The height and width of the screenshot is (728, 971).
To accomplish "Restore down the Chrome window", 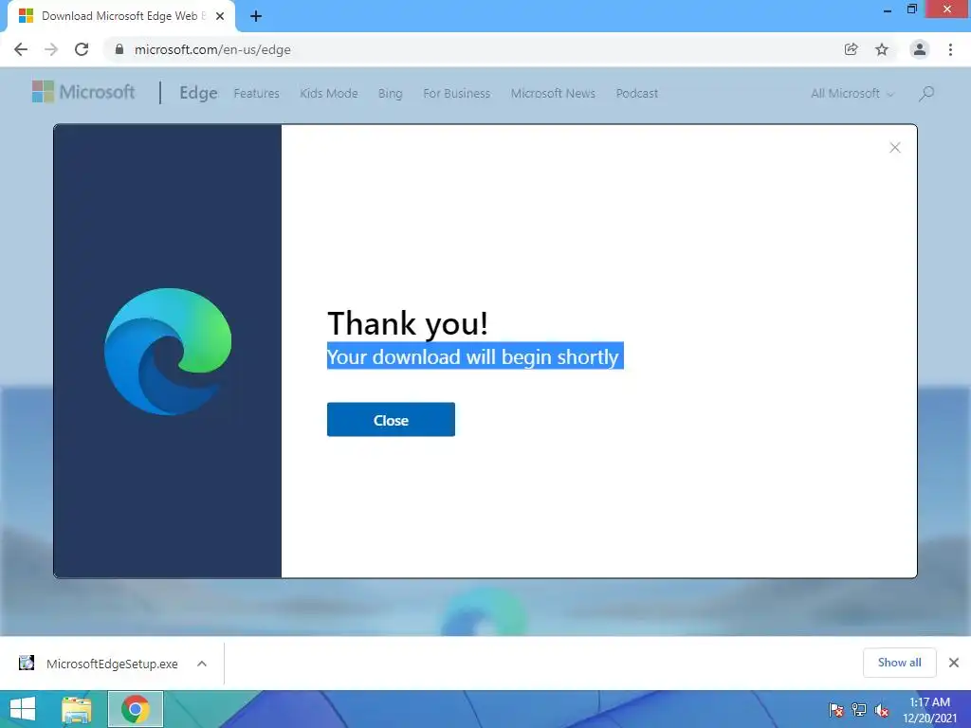I will coord(912,9).
